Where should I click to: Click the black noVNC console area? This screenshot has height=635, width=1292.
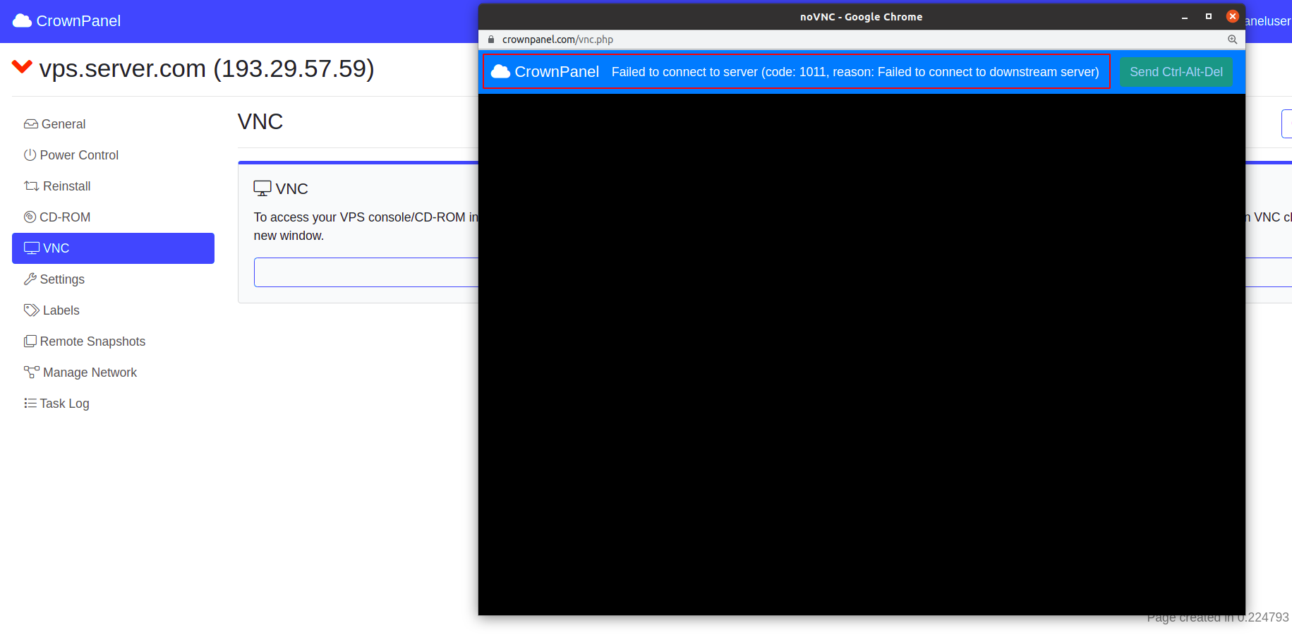pos(862,354)
